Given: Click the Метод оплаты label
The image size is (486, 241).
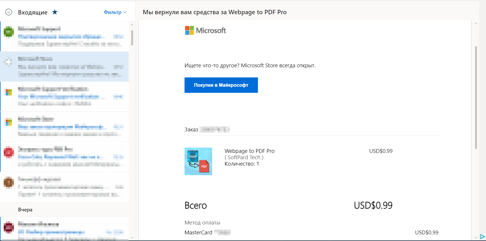Looking at the screenshot, I should point(202,223).
